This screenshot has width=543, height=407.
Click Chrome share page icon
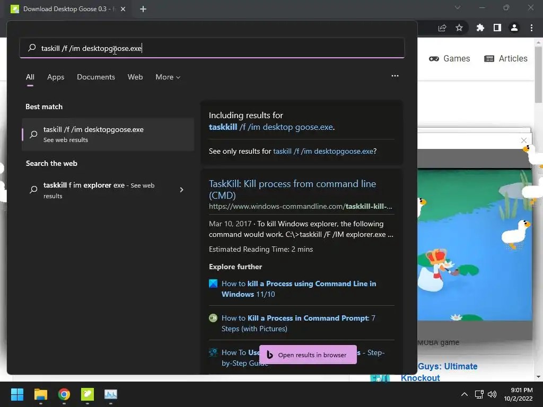click(442, 28)
